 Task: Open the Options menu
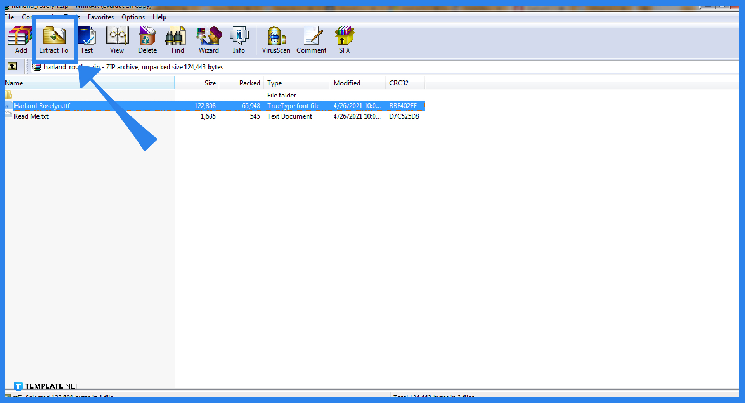point(133,17)
